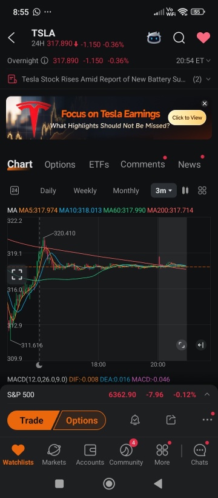Select the candlestick chart style icon
The height and width of the screenshot is (498, 218).
pyautogui.click(x=185, y=191)
